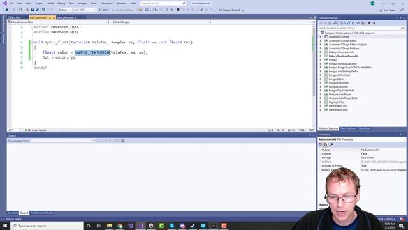Screen dimensions: 408x230
Task: Toggle Word Wrap in Output window
Action: coord(123,141)
